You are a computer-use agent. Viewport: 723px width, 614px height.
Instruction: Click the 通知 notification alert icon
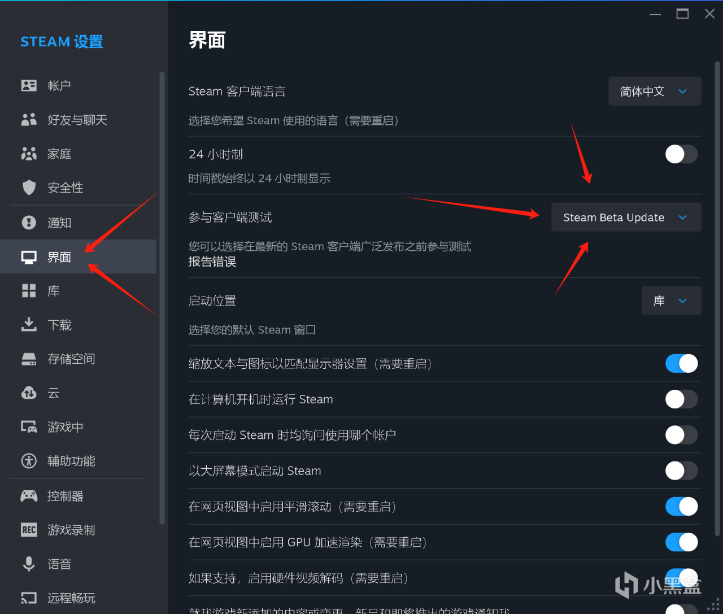(x=29, y=223)
